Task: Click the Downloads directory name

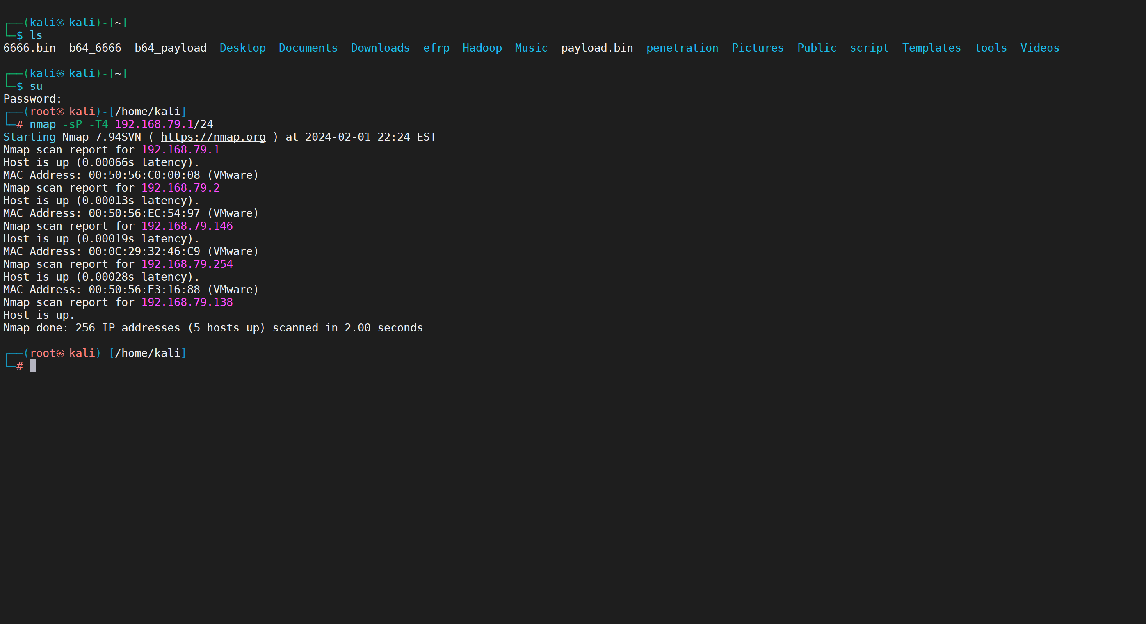Action: point(380,48)
